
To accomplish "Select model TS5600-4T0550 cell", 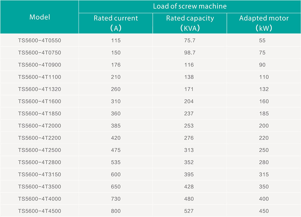I will (x=39, y=40).
